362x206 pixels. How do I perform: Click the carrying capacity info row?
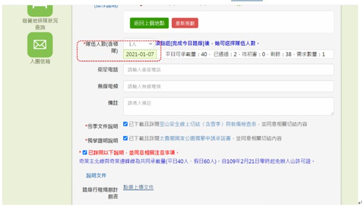(246, 54)
